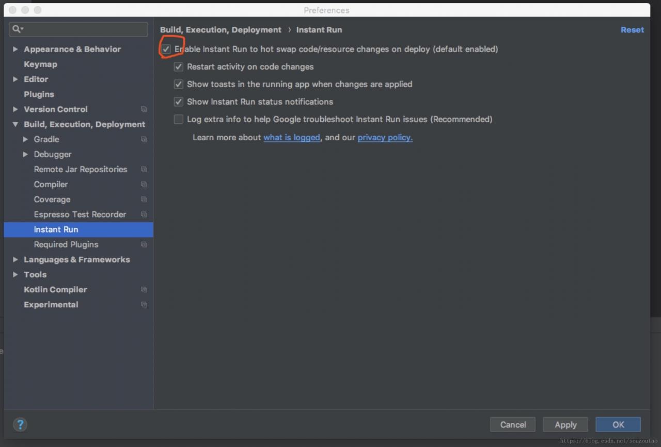Click project-level icon beside Experimental
661x447 pixels.
click(x=144, y=305)
